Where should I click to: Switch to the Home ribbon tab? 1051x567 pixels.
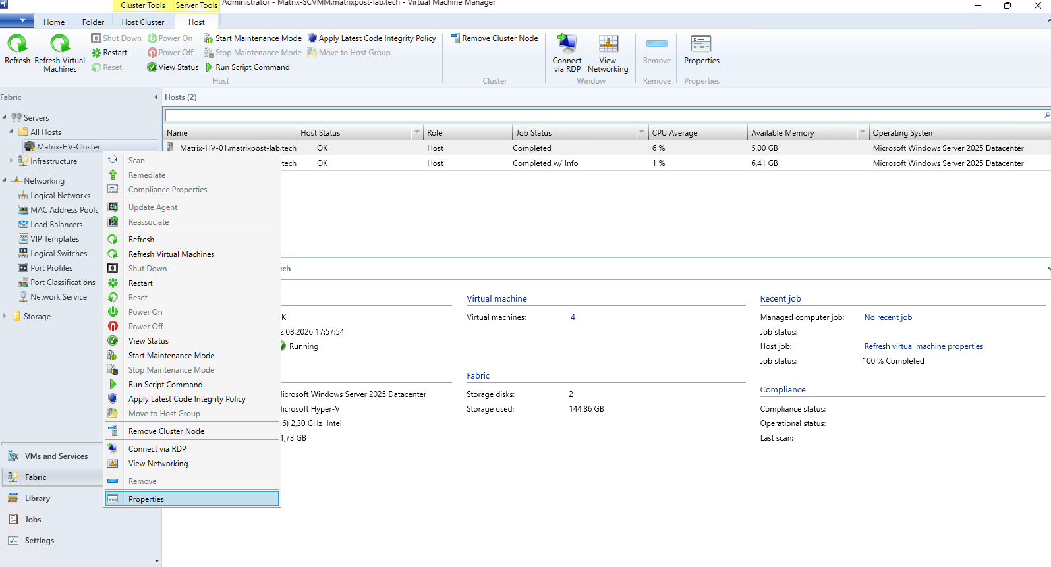click(54, 22)
